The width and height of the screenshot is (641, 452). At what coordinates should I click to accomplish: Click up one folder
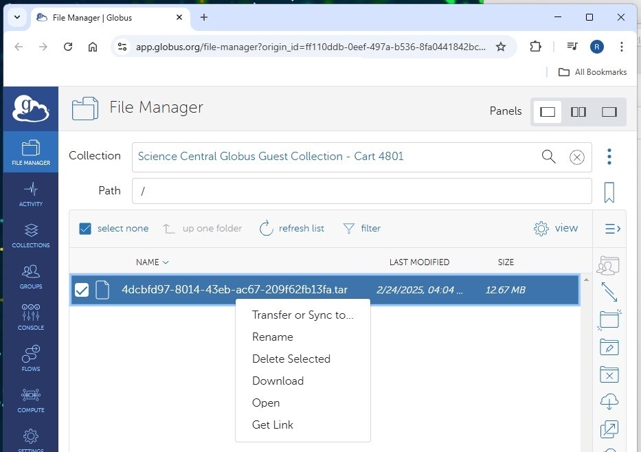tap(203, 229)
